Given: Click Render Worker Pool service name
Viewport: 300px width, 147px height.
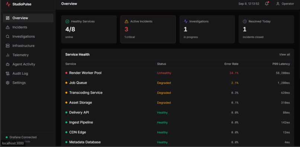Looking at the screenshot, I should coord(85,73).
